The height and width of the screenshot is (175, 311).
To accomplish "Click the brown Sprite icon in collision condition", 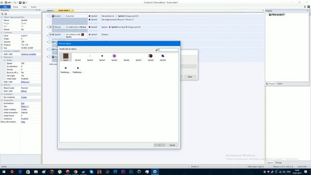I will click(x=83, y=35).
